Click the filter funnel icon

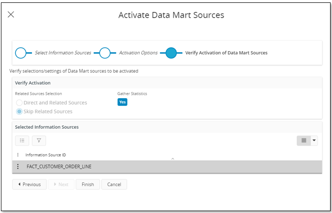pos(39,141)
